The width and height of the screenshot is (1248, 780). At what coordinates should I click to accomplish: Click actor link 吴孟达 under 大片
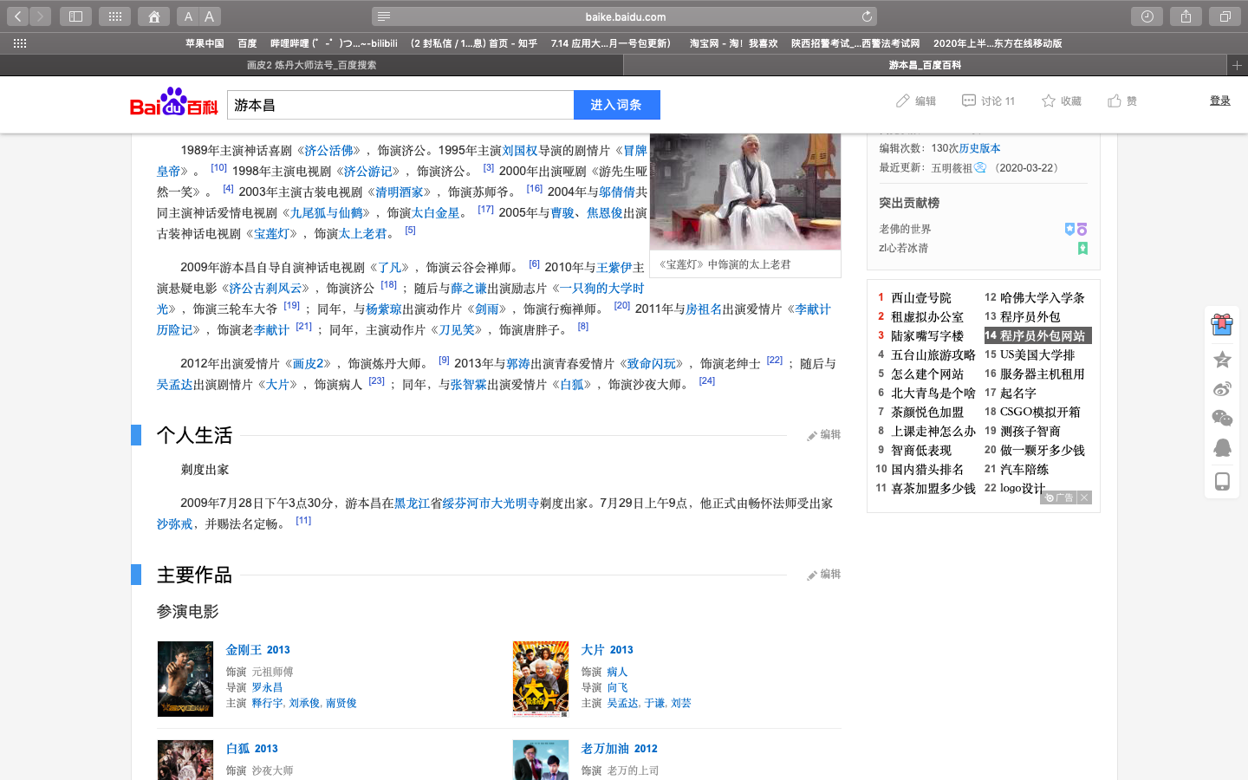(622, 703)
